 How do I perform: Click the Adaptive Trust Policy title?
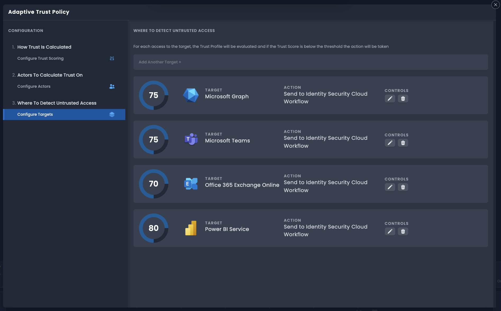coord(39,12)
